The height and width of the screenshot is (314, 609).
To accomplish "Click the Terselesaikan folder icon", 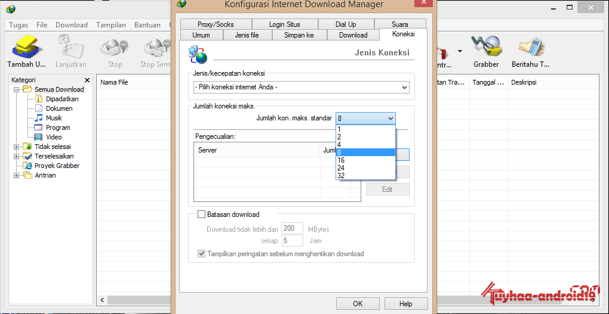I will 27,156.
